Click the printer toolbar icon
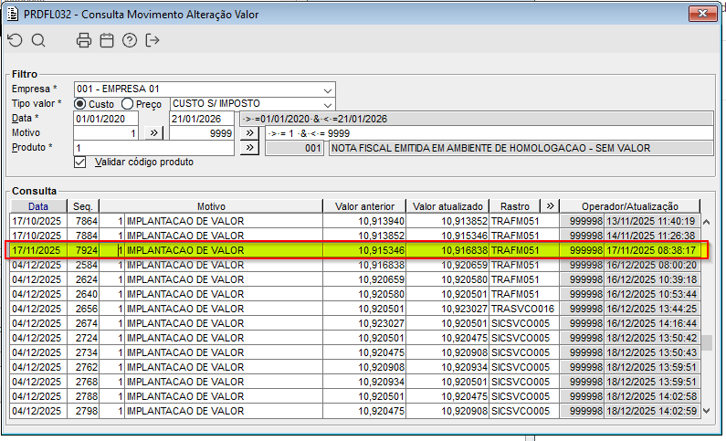The image size is (726, 441). [x=84, y=41]
